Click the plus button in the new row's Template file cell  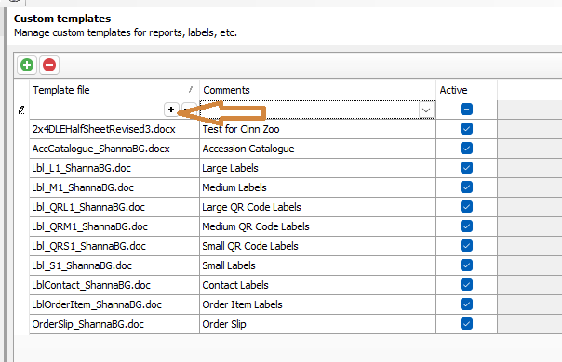pos(171,110)
